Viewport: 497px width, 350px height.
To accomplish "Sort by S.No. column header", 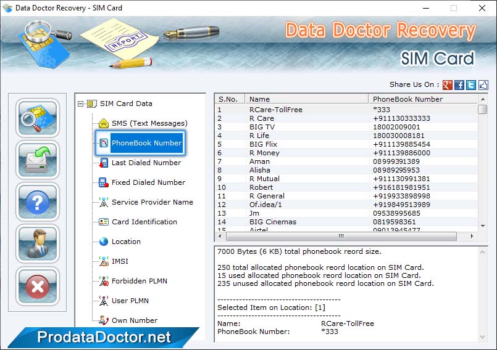I will (230, 99).
